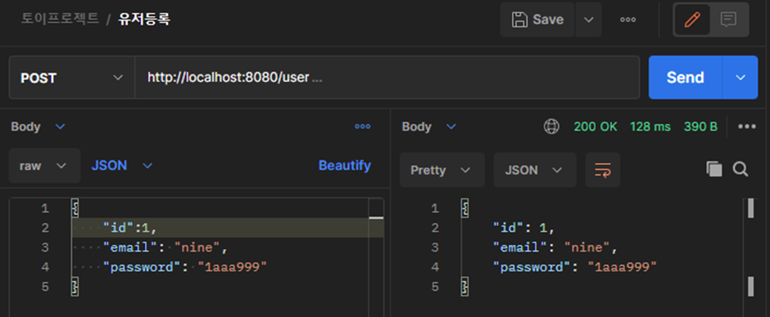Click the response "email": "nine" line

(x=555, y=248)
